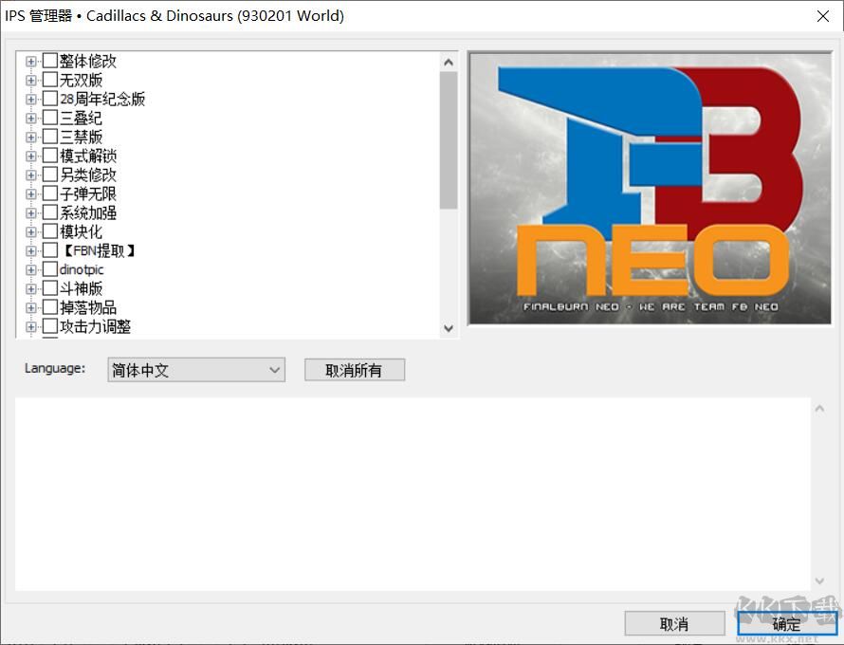This screenshot has width=844, height=645.
Task: Close the IPS 管理器 dialog
Action: [x=822, y=16]
